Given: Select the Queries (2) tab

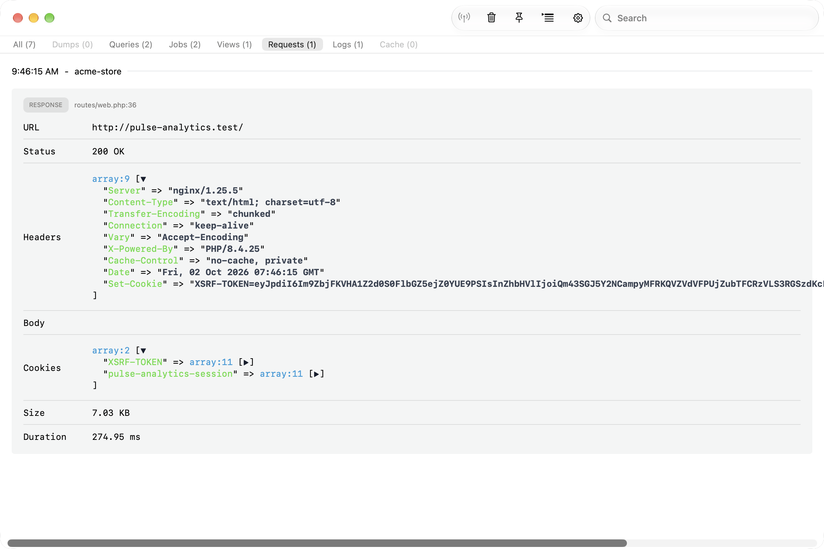Looking at the screenshot, I should pyautogui.click(x=131, y=45).
